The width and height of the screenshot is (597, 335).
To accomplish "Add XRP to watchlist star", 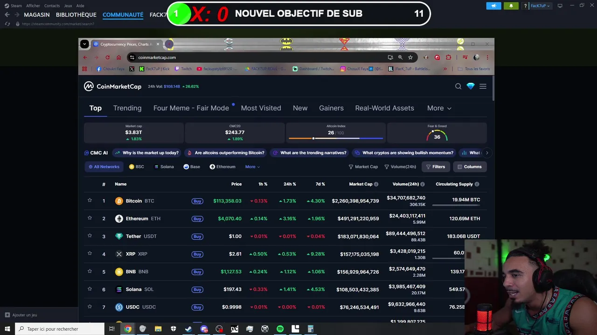I will click(90, 254).
